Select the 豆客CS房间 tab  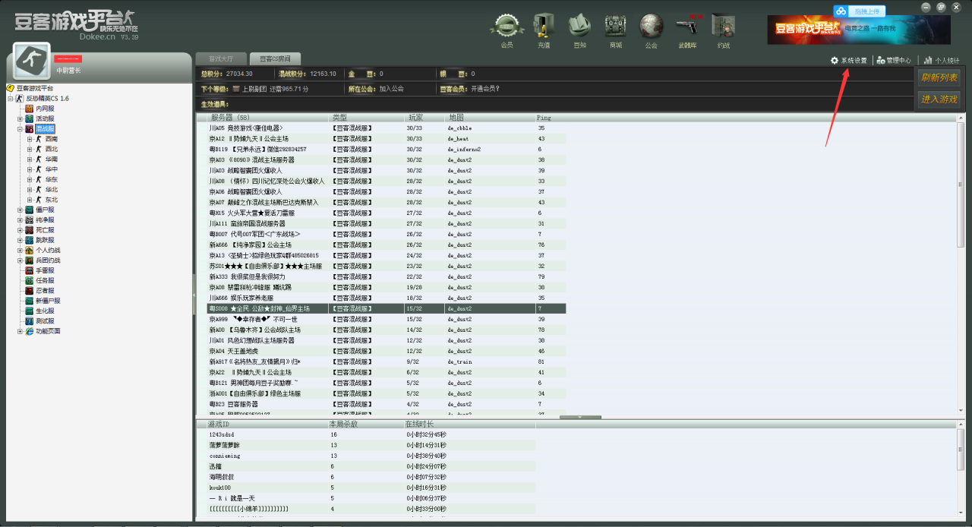point(276,58)
